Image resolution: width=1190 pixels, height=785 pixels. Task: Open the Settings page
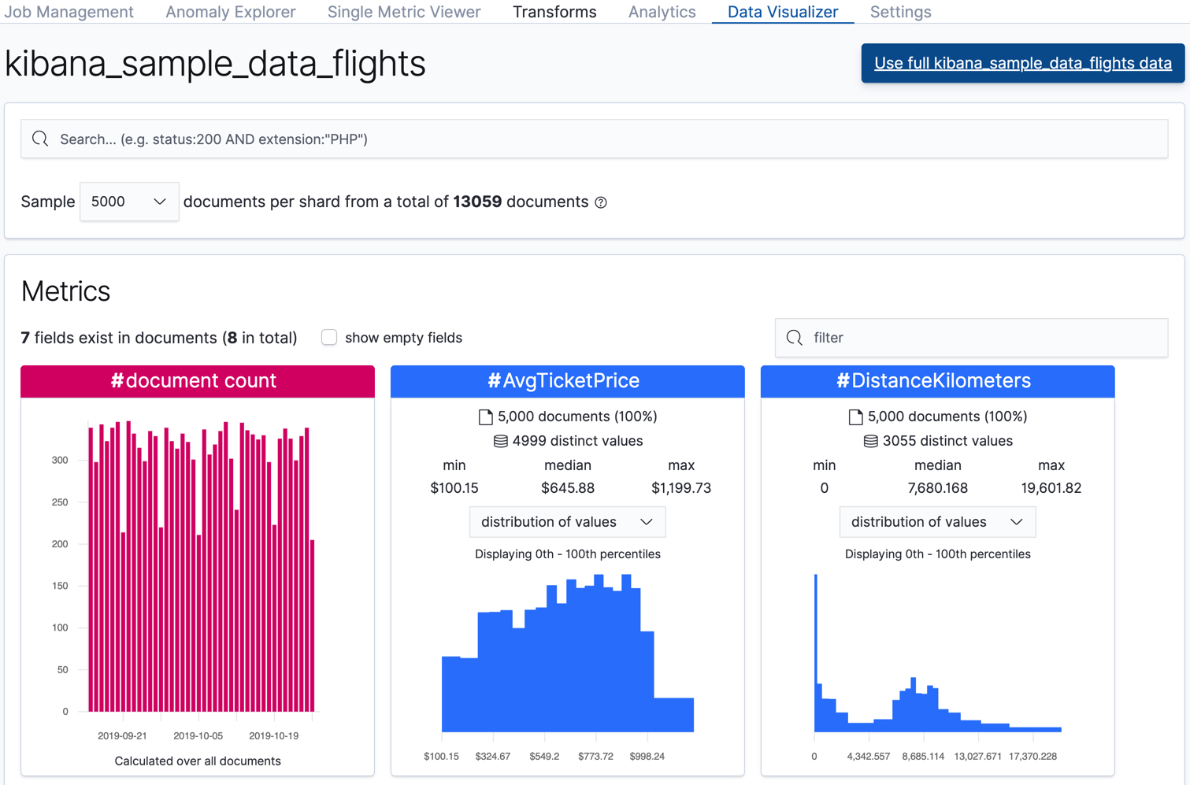900,12
